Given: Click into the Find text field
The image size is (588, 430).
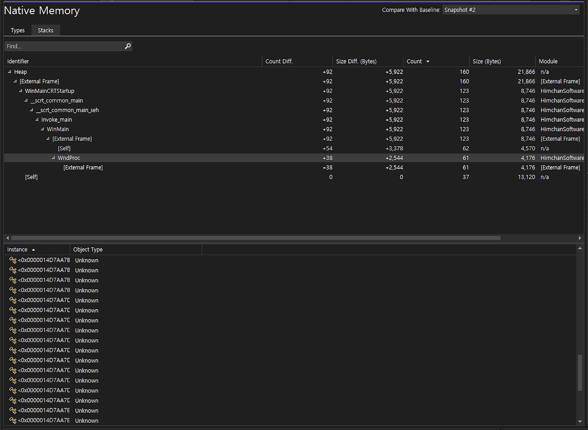Looking at the screenshot, I should pos(63,46).
